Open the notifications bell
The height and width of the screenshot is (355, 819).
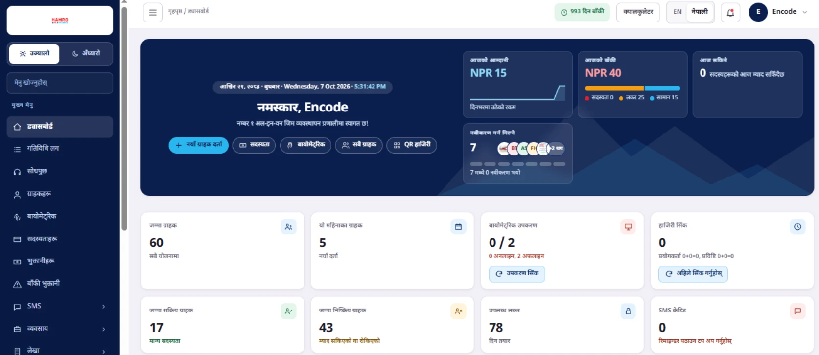tap(730, 13)
